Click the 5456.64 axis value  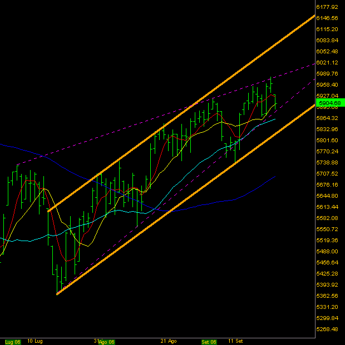pyautogui.click(x=327, y=262)
